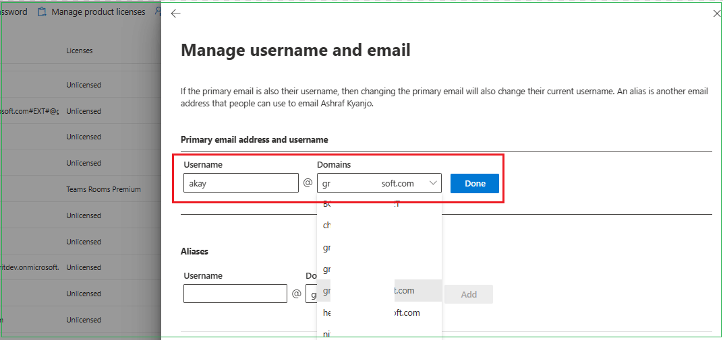Select the Teams Rooms Premium license cell
Viewport: 723px width, 340px height.
(x=104, y=189)
